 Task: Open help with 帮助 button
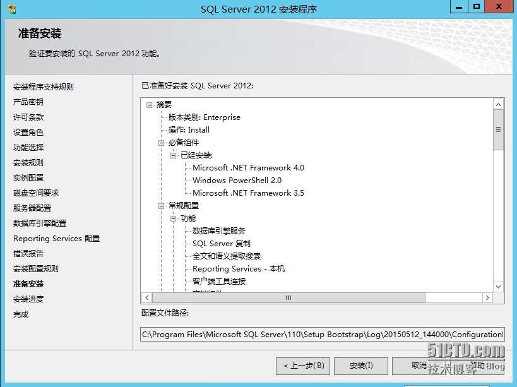click(477, 366)
